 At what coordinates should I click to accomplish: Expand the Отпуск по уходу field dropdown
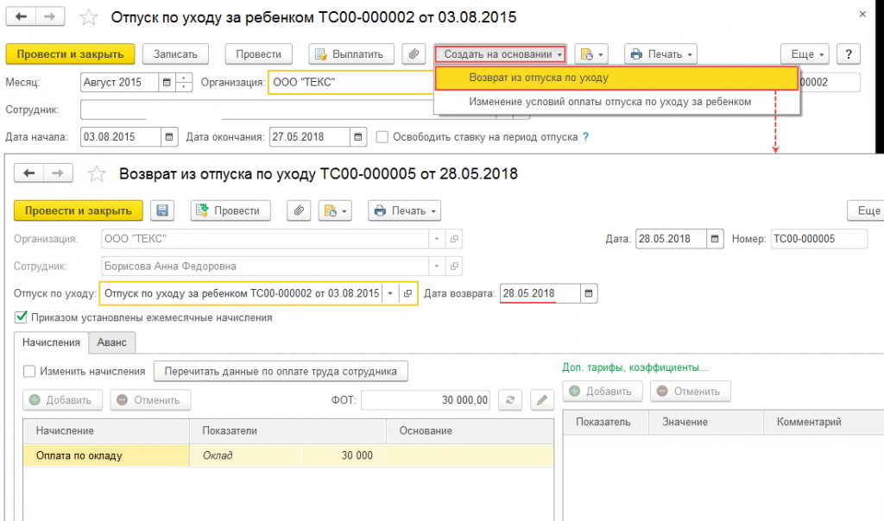tap(390, 294)
